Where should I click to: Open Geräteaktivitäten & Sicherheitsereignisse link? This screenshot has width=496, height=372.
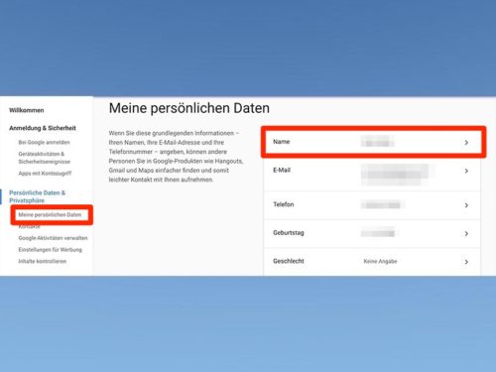45,158
